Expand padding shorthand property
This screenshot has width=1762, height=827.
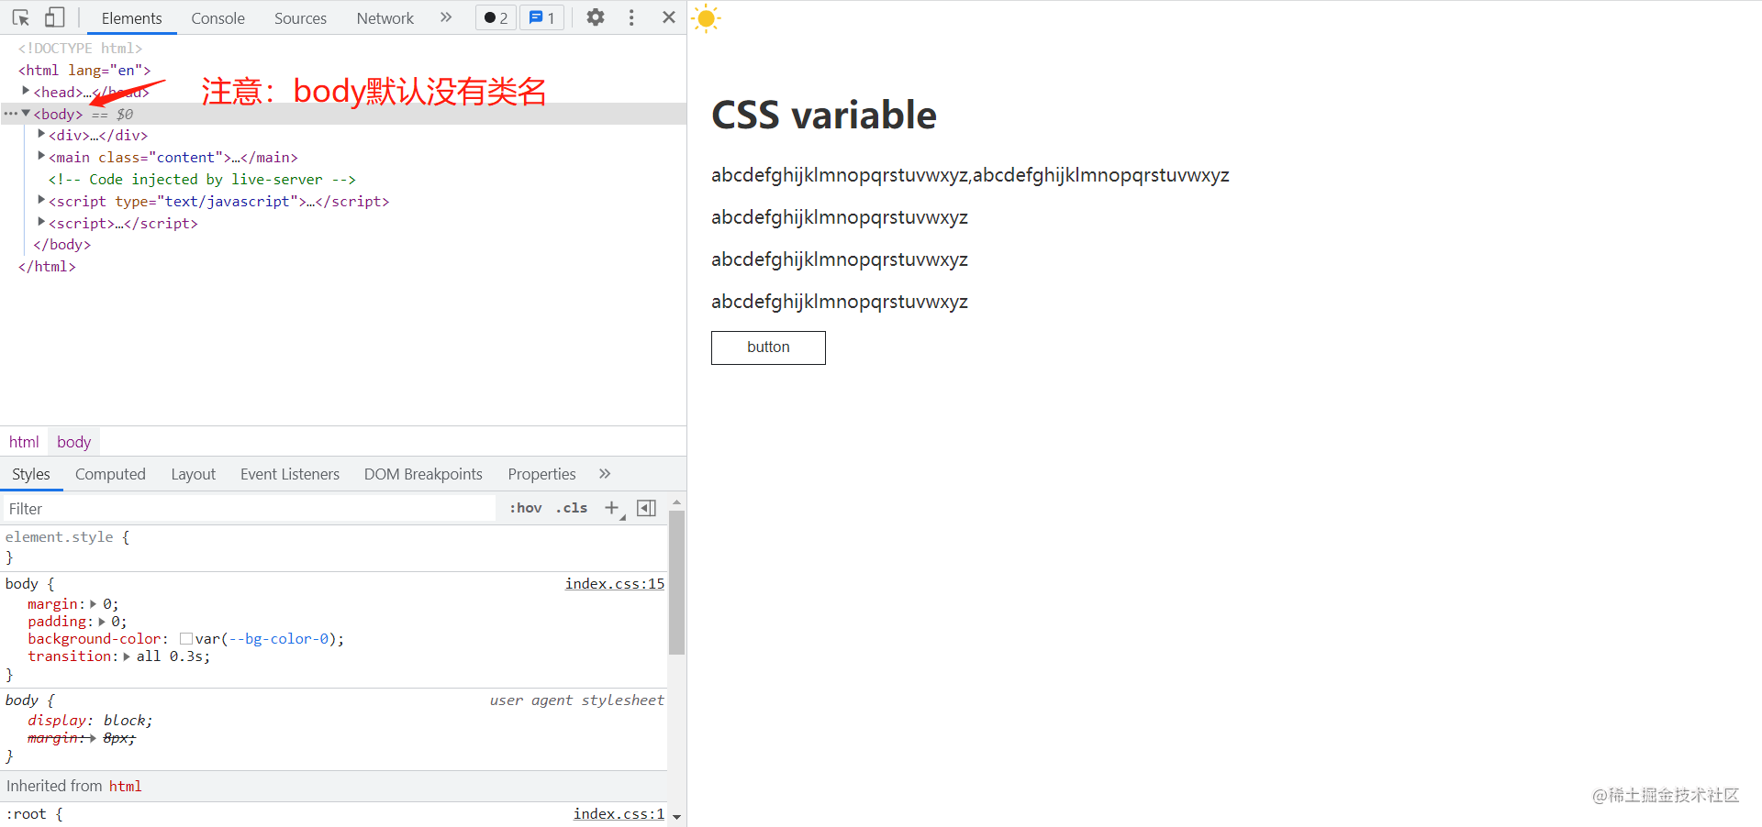(x=102, y=622)
